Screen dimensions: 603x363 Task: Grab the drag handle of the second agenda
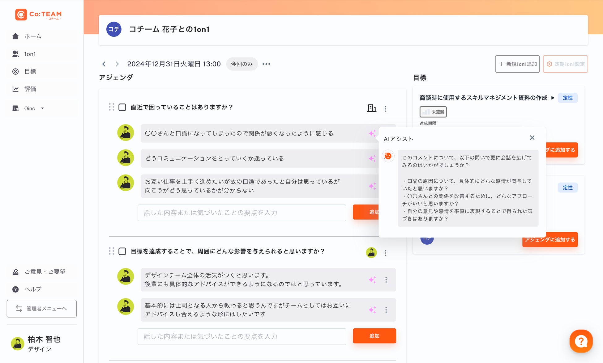(112, 251)
